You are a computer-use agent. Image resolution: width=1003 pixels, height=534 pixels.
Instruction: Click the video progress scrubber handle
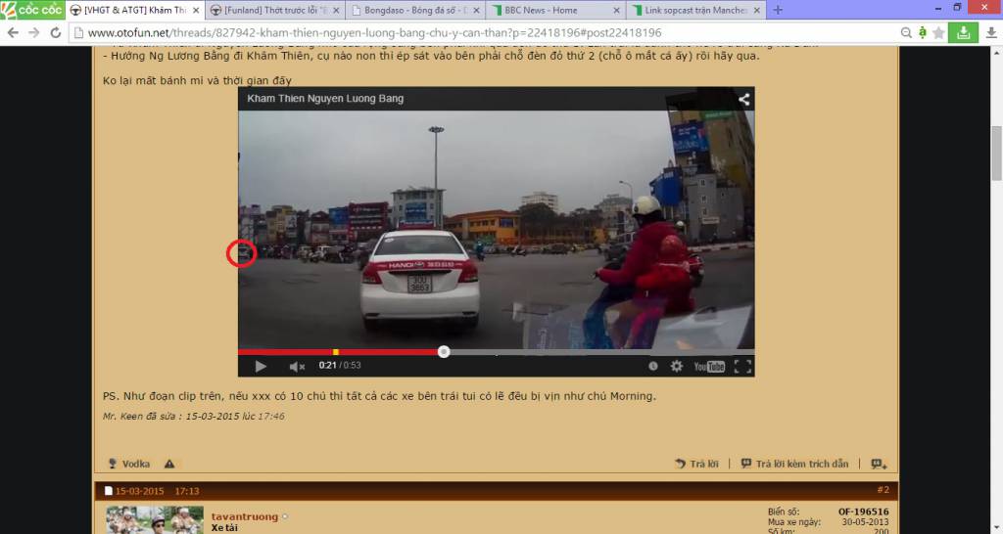444,351
